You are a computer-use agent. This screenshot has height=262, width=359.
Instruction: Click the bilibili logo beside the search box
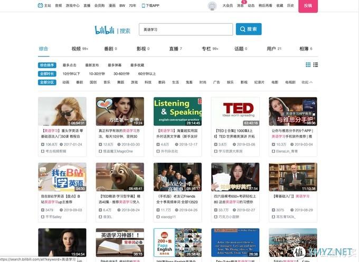[105, 30]
